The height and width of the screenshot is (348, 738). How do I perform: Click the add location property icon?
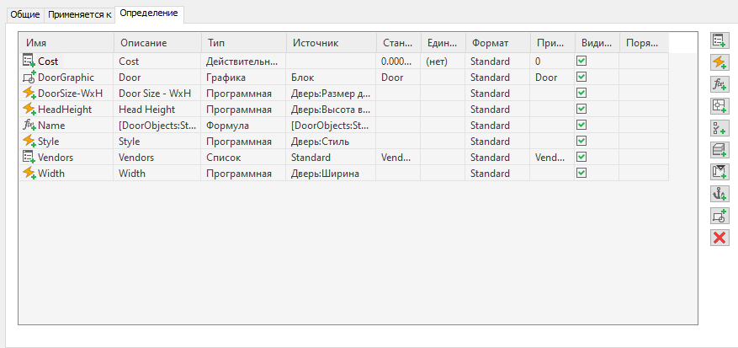click(x=719, y=105)
